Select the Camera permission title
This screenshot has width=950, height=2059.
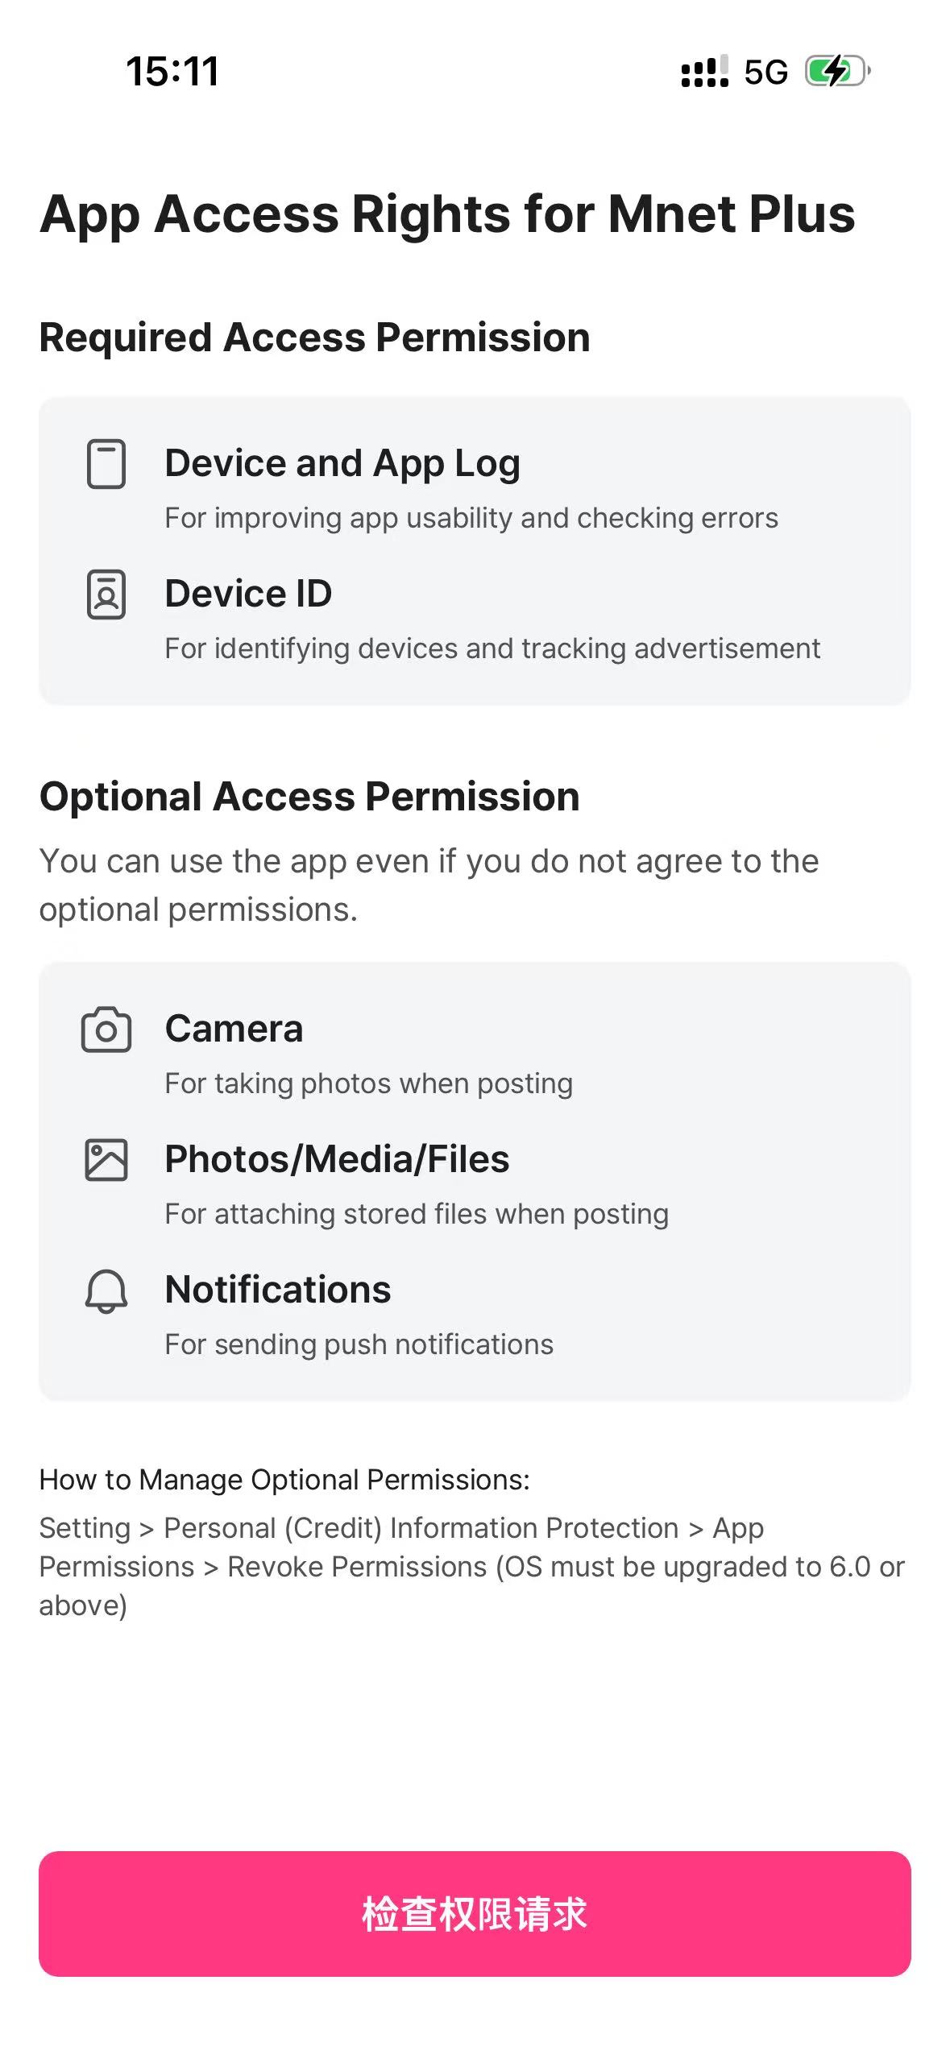[234, 1029]
